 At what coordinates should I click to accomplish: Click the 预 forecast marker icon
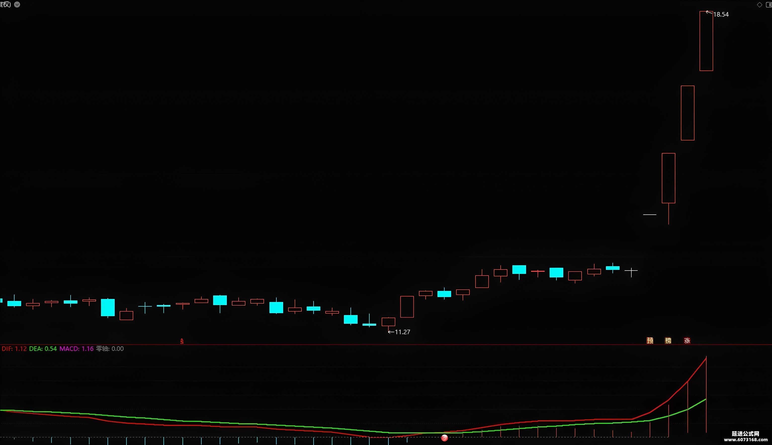(x=650, y=341)
